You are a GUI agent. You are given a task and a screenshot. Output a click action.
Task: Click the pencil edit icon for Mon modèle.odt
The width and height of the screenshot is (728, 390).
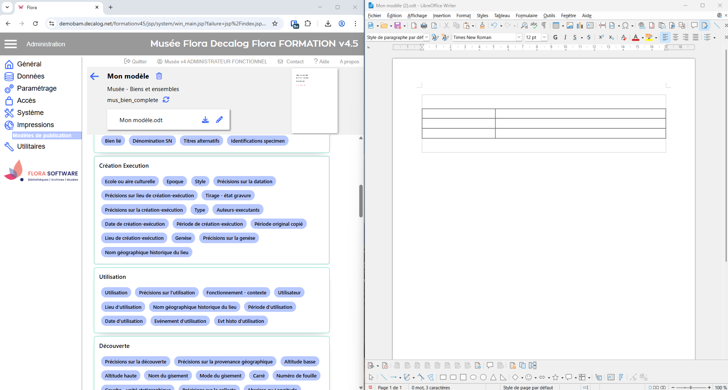(219, 120)
